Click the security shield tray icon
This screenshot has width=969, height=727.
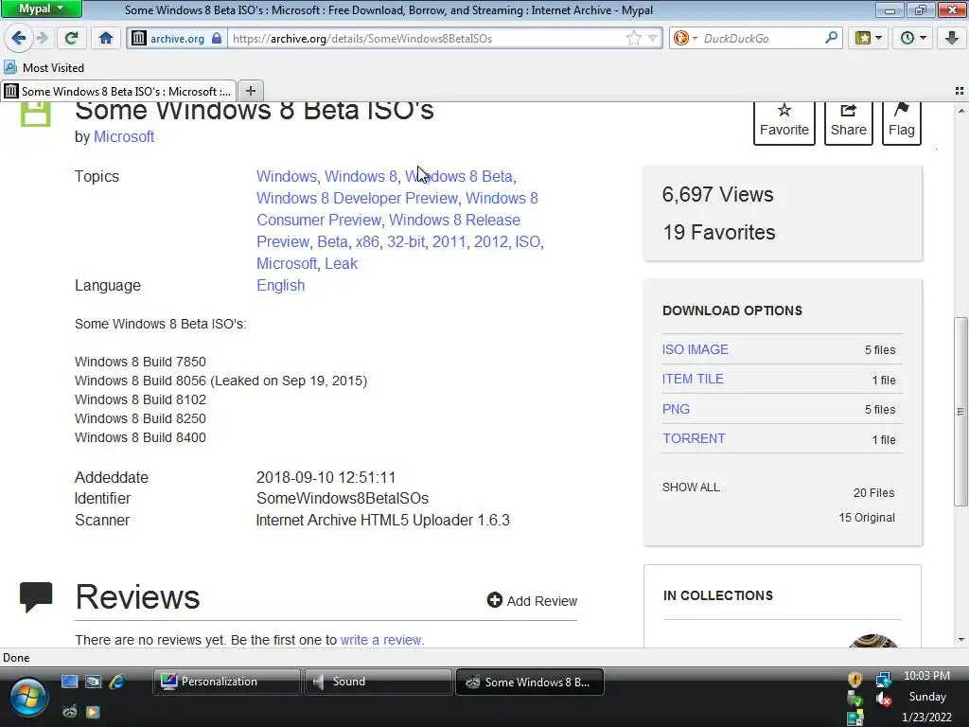854,680
